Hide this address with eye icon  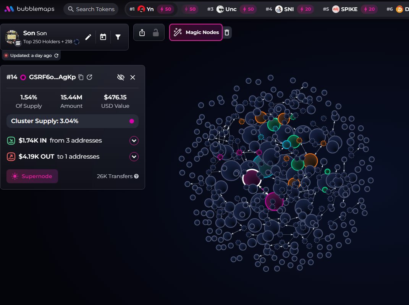click(121, 77)
